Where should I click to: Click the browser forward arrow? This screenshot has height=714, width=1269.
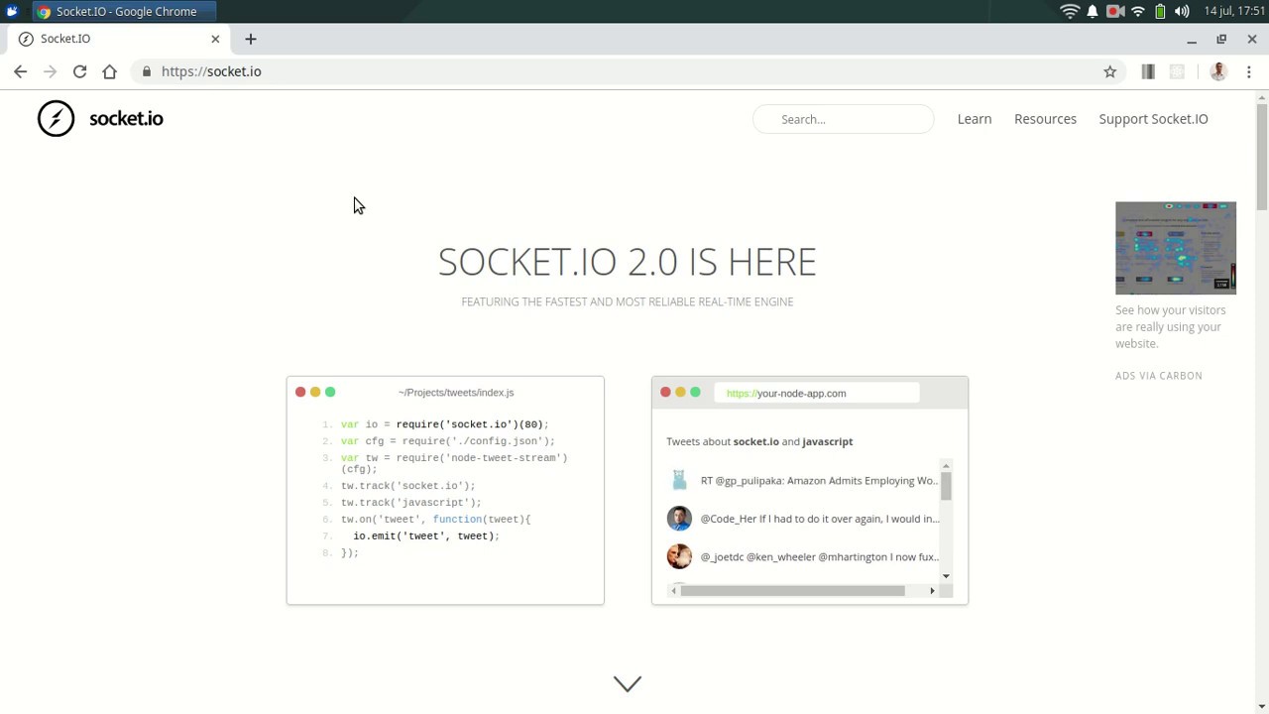pyautogui.click(x=50, y=71)
